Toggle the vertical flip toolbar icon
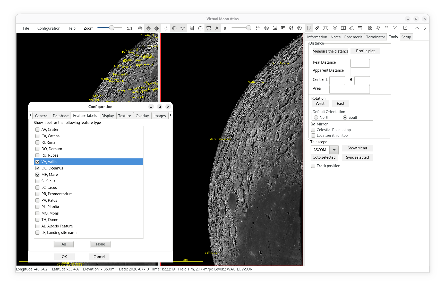The image size is (445, 289). 148,28
